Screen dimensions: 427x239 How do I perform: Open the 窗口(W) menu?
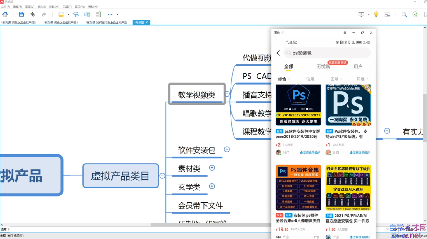point(80,6)
